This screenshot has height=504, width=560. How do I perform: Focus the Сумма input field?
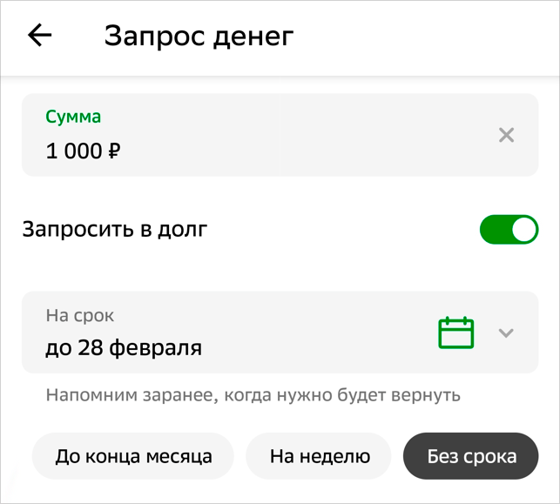click(x=261, y=135)
